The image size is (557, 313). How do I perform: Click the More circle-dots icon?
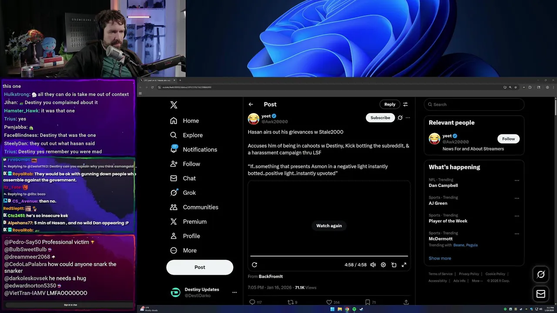tap(174, 250)
